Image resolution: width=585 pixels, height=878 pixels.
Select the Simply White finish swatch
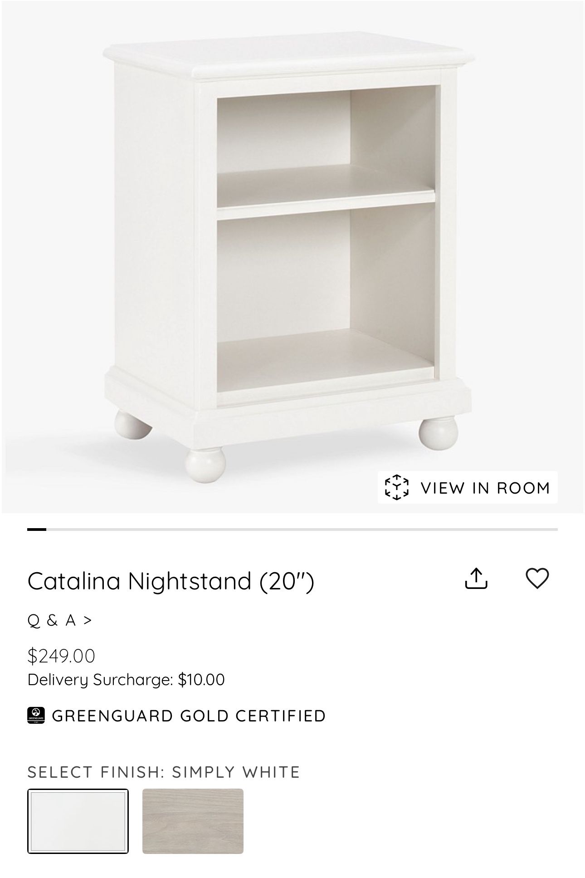click(78, 821)
